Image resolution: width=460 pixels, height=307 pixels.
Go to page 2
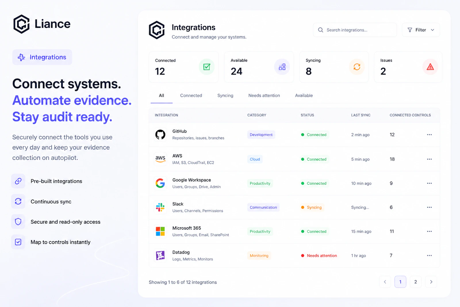click(x=416, y=282)
